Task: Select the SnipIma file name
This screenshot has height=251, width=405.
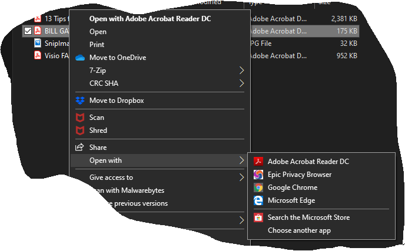Action: 57,43
